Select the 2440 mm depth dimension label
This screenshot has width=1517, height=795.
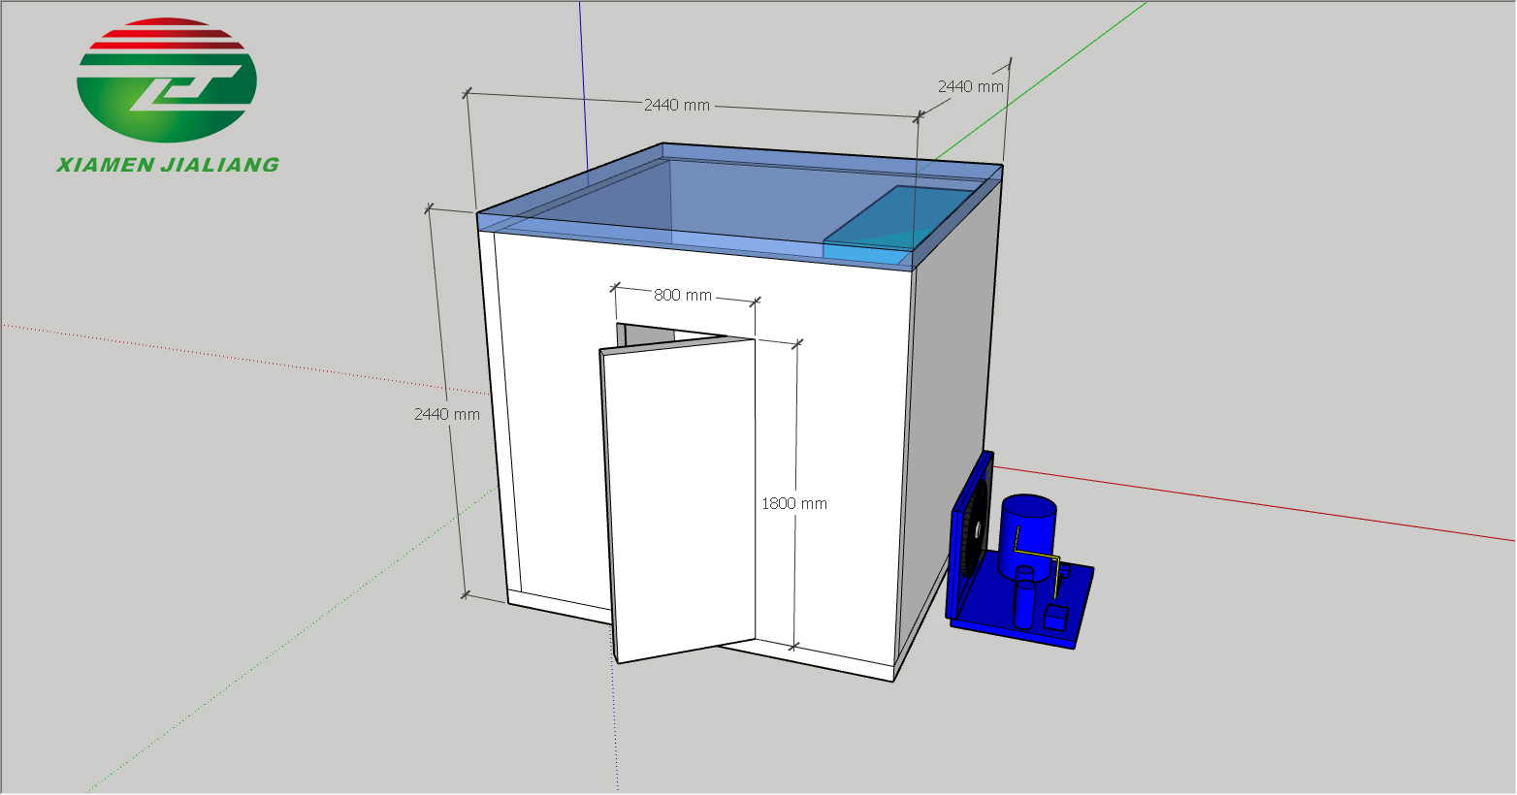coord(970,86)
